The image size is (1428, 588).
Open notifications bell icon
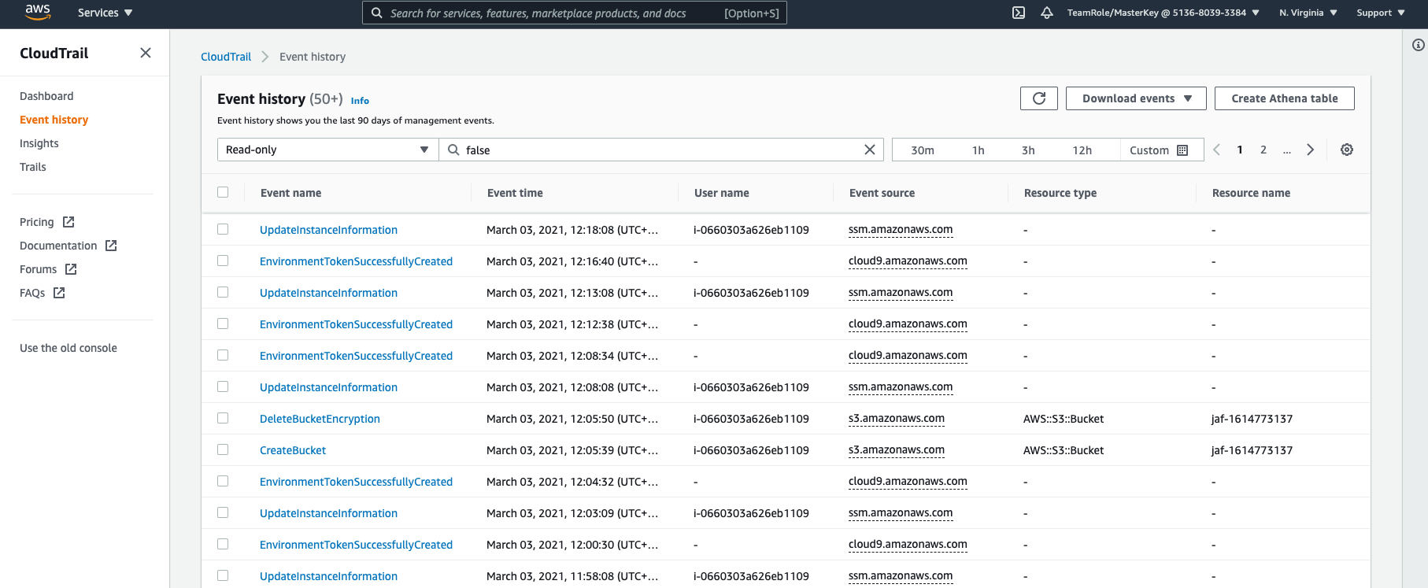click(1047, 13)
